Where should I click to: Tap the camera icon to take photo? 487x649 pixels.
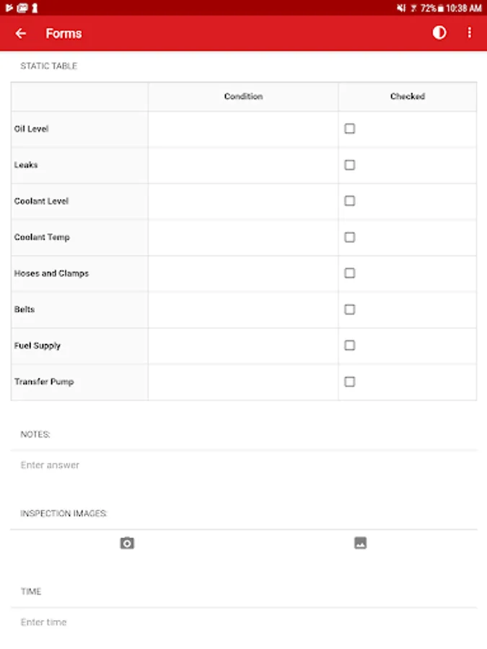coord(127,543)
